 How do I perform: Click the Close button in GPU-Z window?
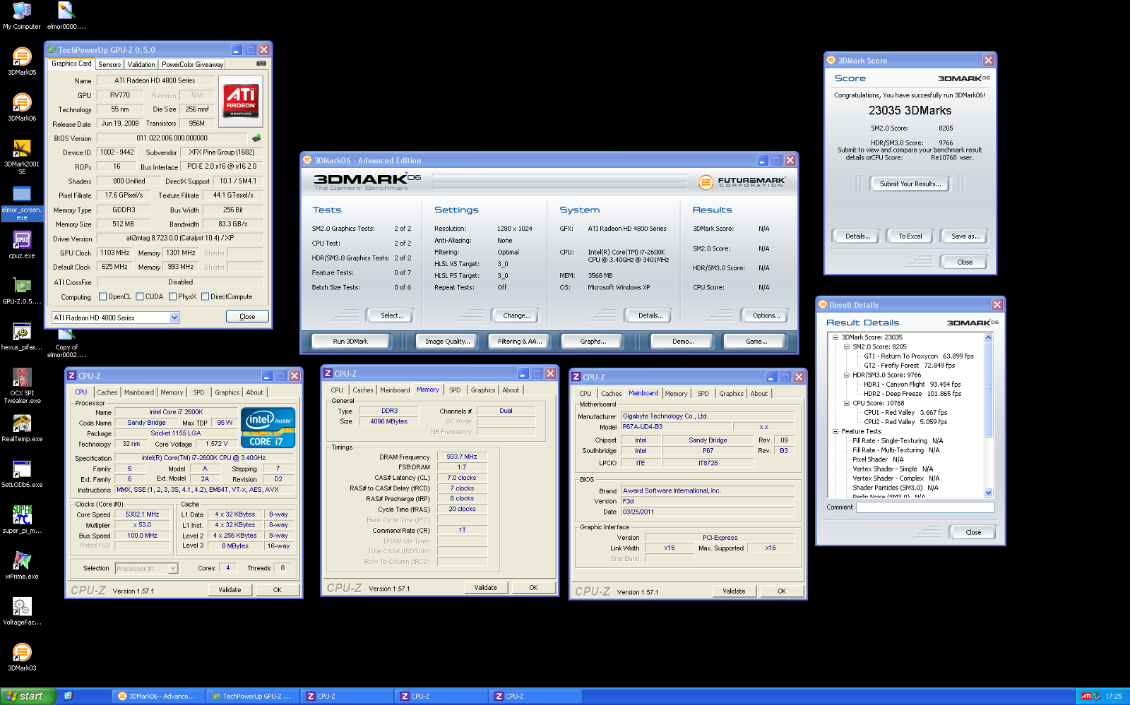pos(247,317)
